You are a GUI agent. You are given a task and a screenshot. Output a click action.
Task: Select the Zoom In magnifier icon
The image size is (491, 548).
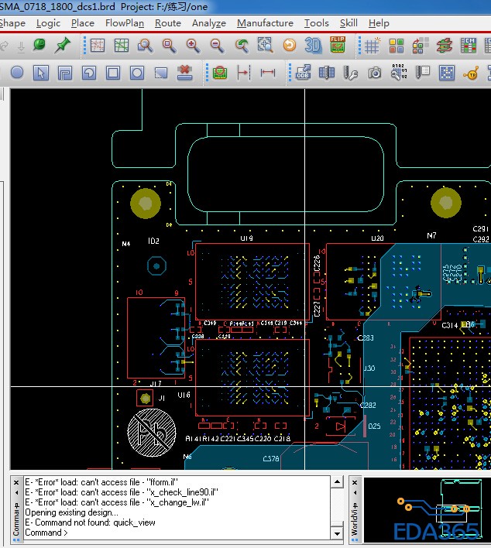click(193, 46)
